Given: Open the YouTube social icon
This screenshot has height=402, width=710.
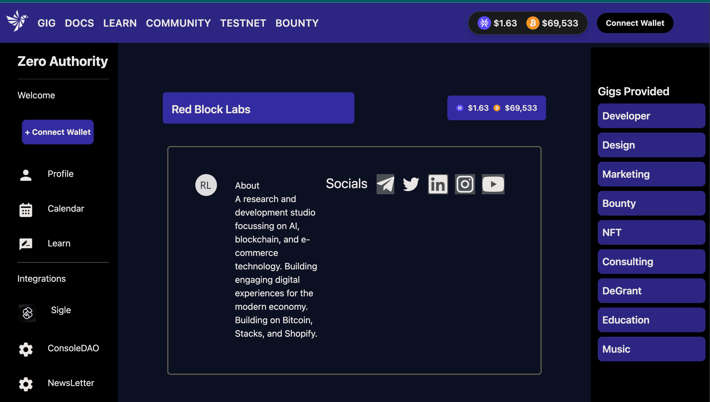Looking at the screenshot, I should pos(493,184).
